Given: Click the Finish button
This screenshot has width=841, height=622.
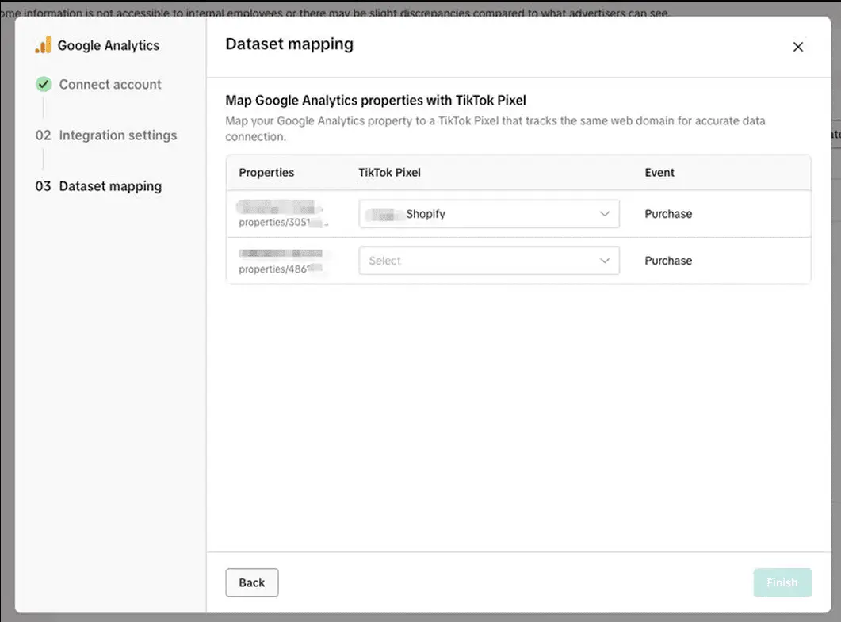Looking at the screenshot, I should click(782, 582).
